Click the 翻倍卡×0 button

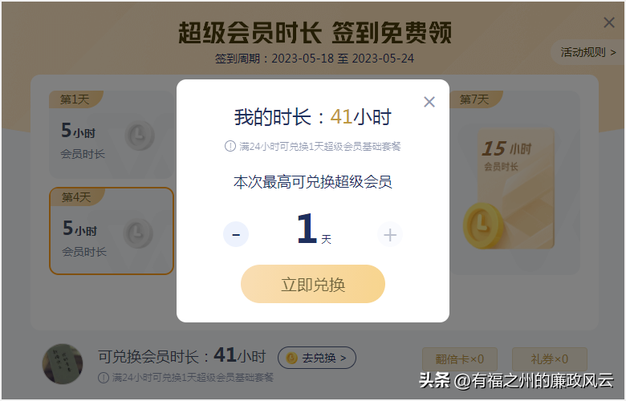pos(460,359)
